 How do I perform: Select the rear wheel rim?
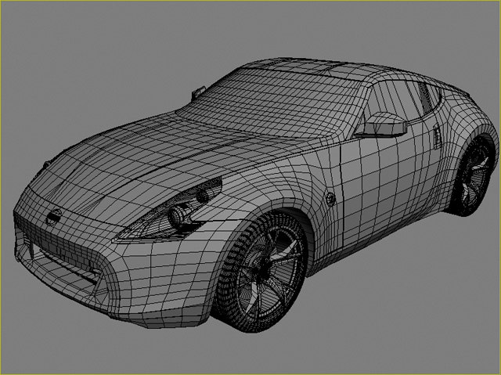474,178
